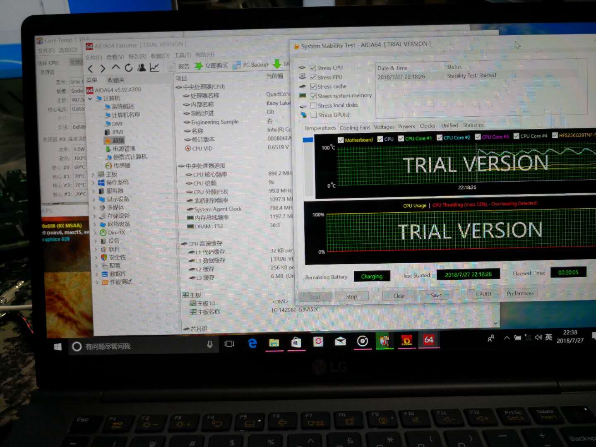Uncheck Stress system memory checkbox

click(313, 96)
